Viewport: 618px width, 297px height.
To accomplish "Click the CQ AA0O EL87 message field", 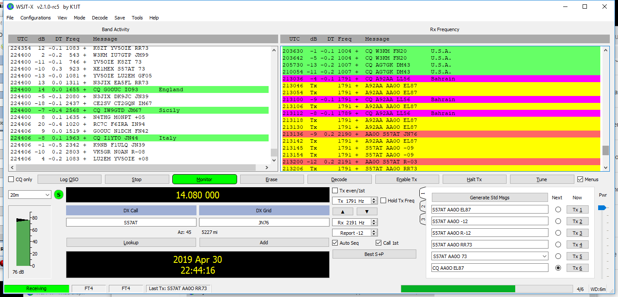I will click(x=490, y=268).
